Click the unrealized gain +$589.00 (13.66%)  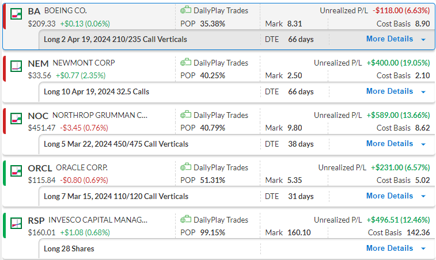click(398, 115)
